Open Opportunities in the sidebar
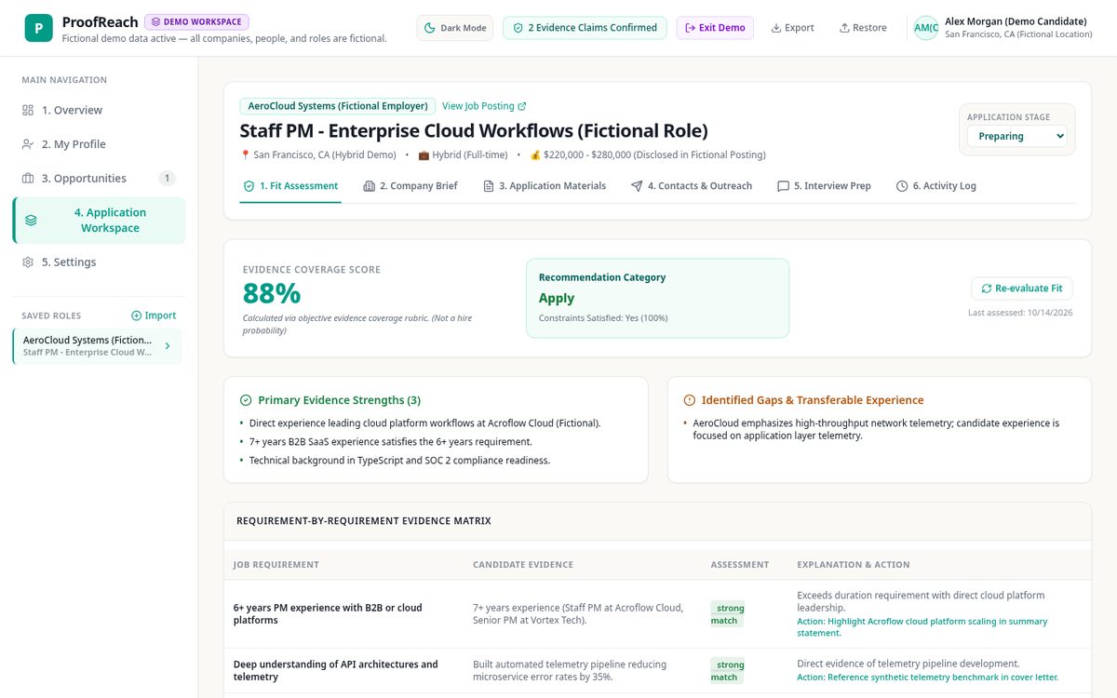This screenshot has width=1117, height=698. point(99,179)
